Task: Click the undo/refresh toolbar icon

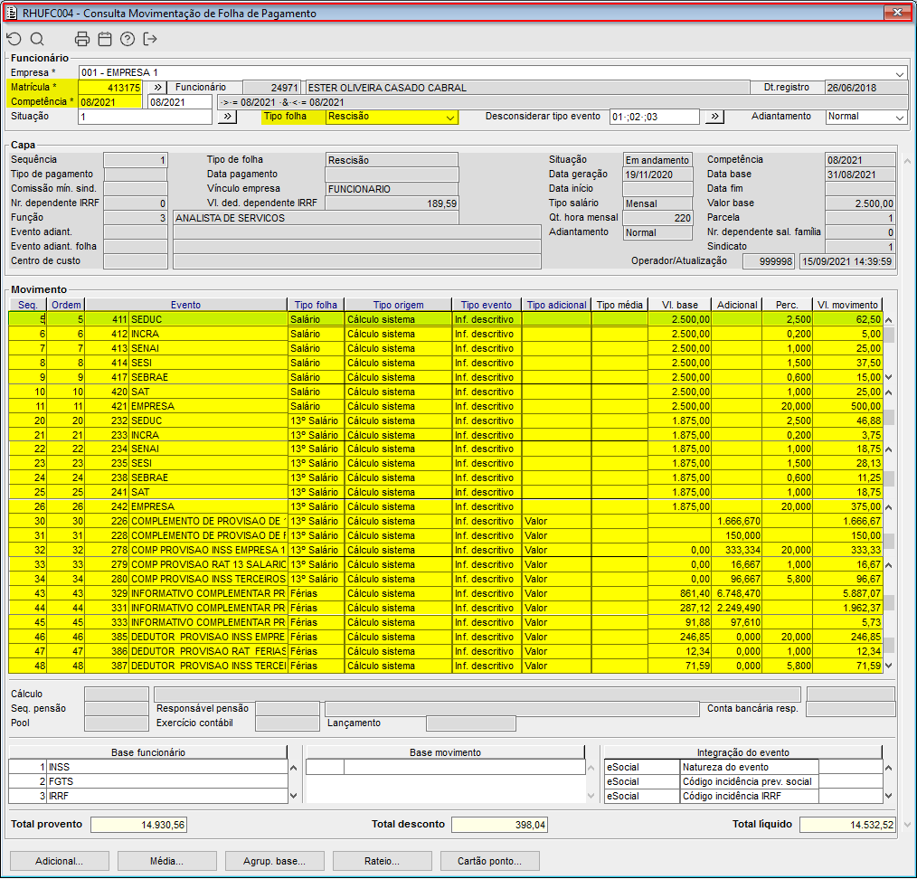Action: tap(14, 39)
